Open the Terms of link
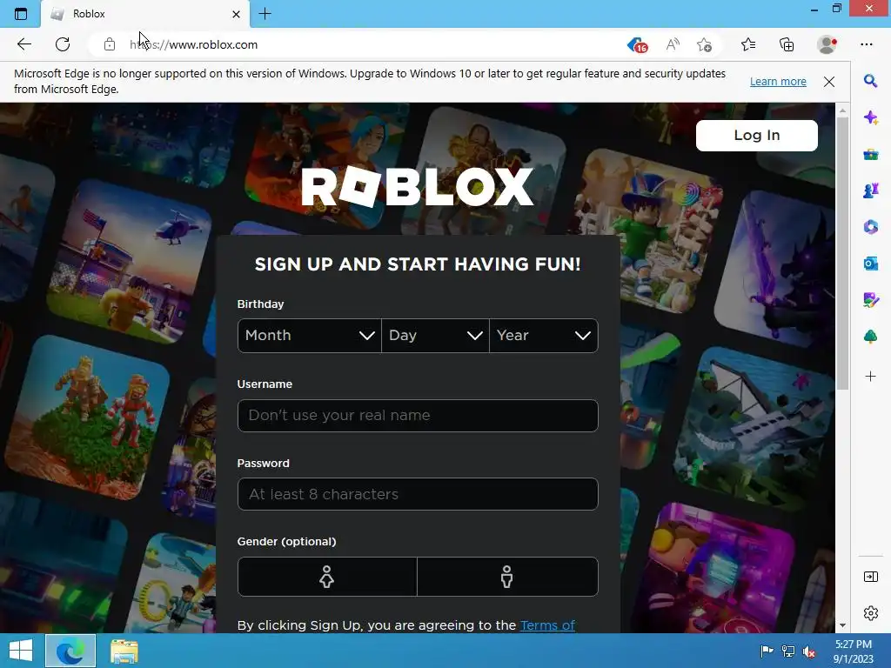The width and height of the screenshot is (891, 668). click(547, 625)
